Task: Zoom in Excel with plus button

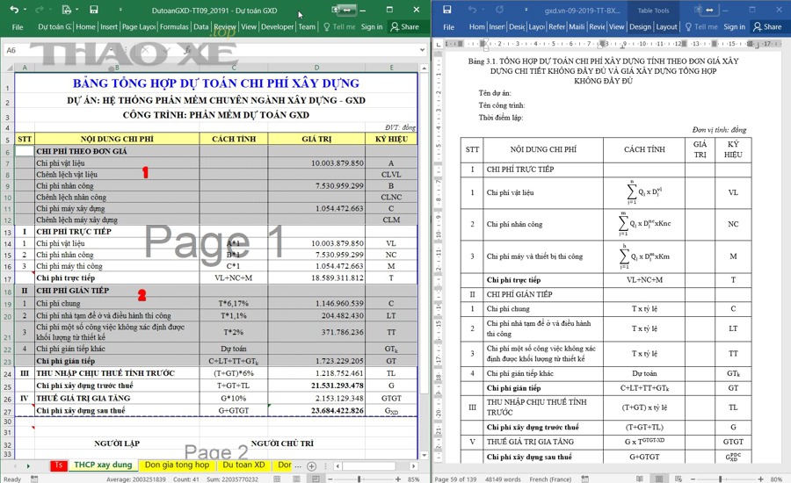Action: [x=398, y=479]
